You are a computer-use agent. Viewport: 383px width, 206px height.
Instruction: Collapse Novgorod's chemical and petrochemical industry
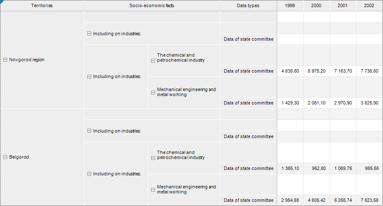tap(153, 60)
